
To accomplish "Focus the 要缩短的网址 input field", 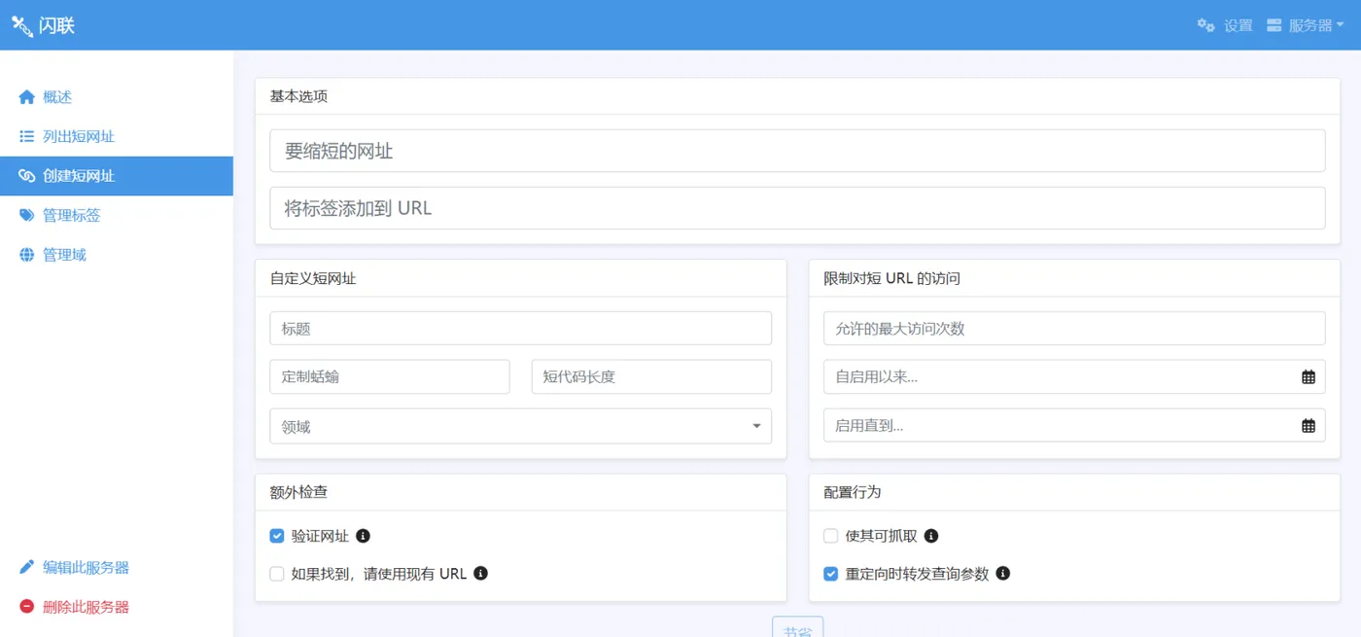I will coord(797,151).
